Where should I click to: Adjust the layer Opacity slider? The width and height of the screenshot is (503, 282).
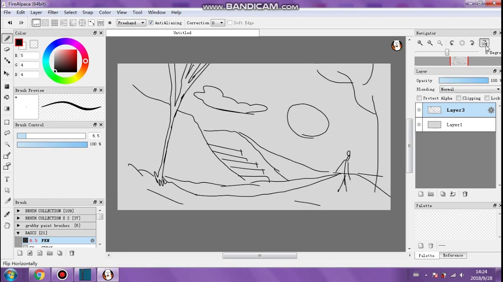click(464, 80)
